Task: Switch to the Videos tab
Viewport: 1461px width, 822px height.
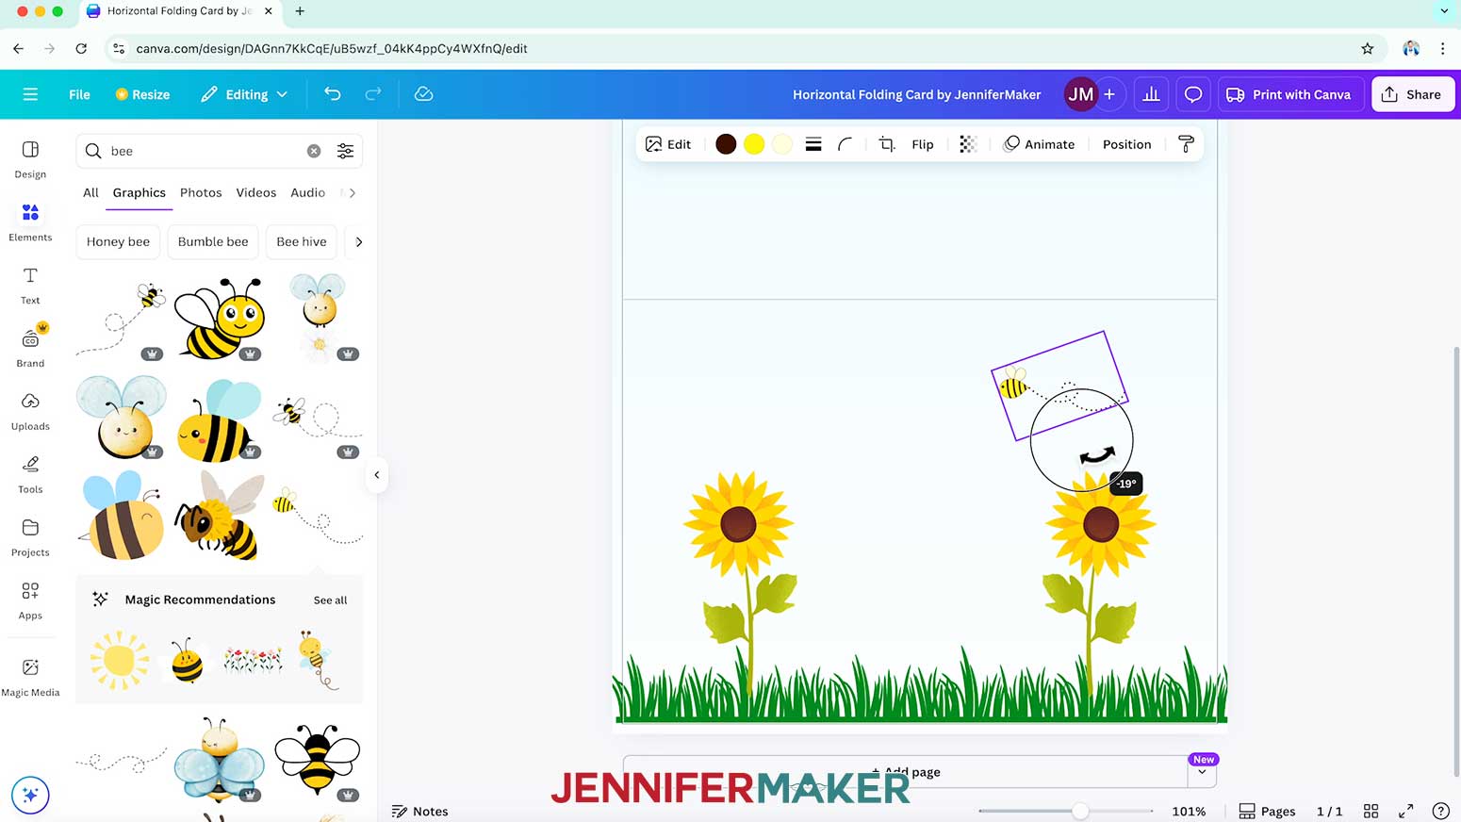Action: click(256, 192)
